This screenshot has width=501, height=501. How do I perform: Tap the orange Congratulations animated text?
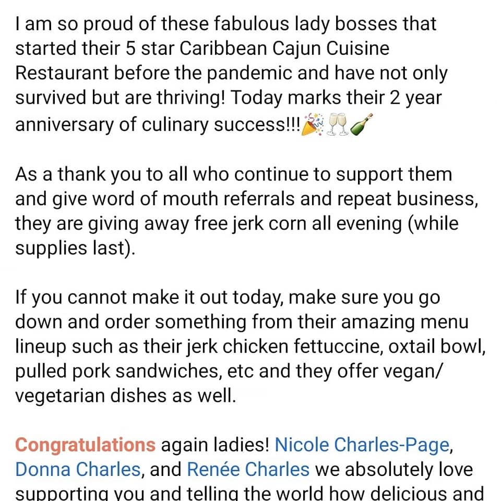coord(85,446)
